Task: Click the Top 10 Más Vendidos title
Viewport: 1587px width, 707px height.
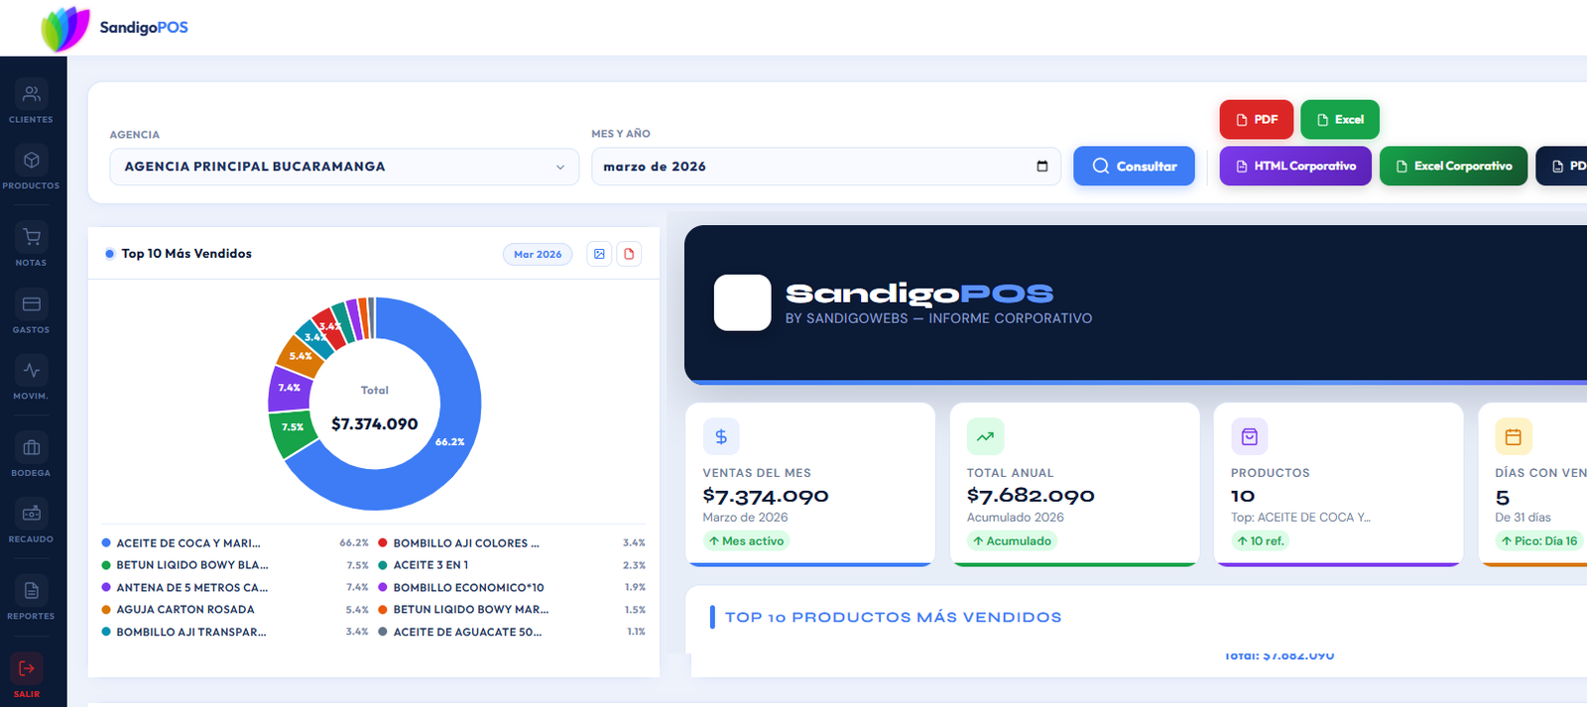Action: pyautogui.click(x=186, y=254)
